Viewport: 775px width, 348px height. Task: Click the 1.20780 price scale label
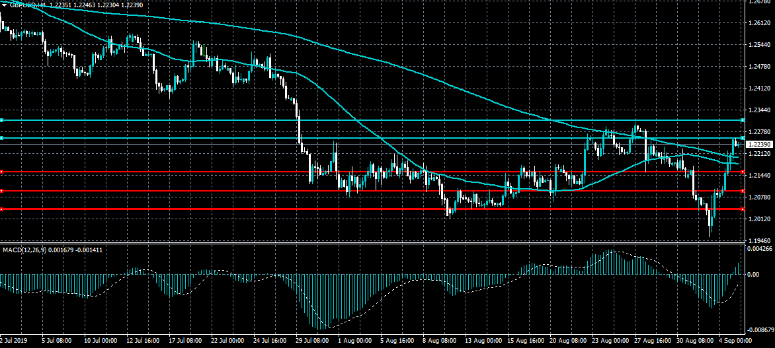click(760, 197)
